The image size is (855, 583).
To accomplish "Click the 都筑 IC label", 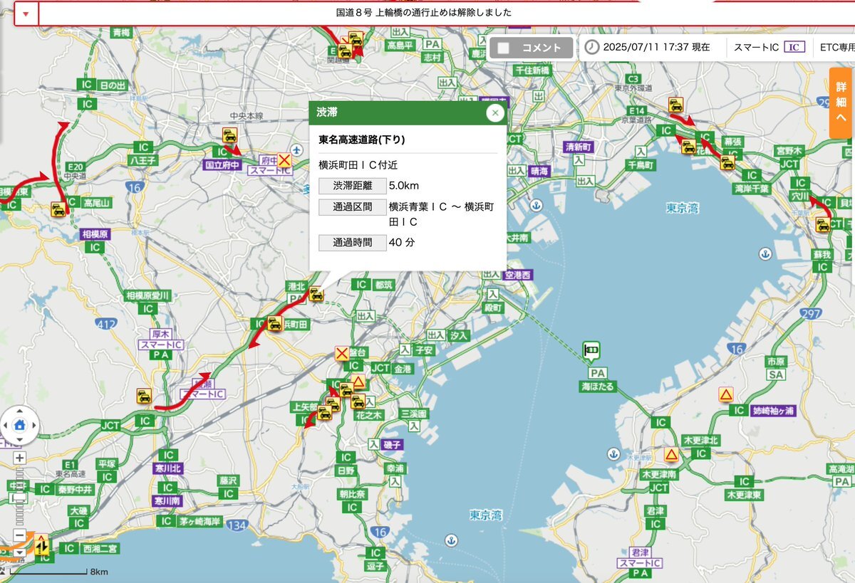I will point(383,285).
